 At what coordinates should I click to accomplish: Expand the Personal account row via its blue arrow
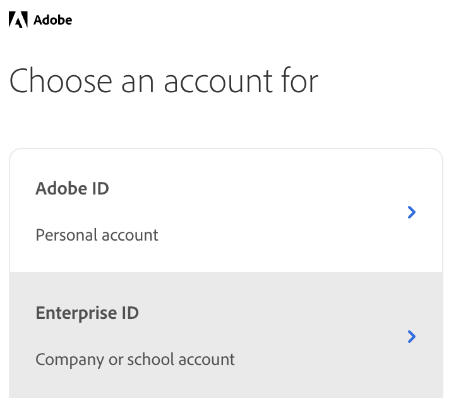[x=412, y=212]
